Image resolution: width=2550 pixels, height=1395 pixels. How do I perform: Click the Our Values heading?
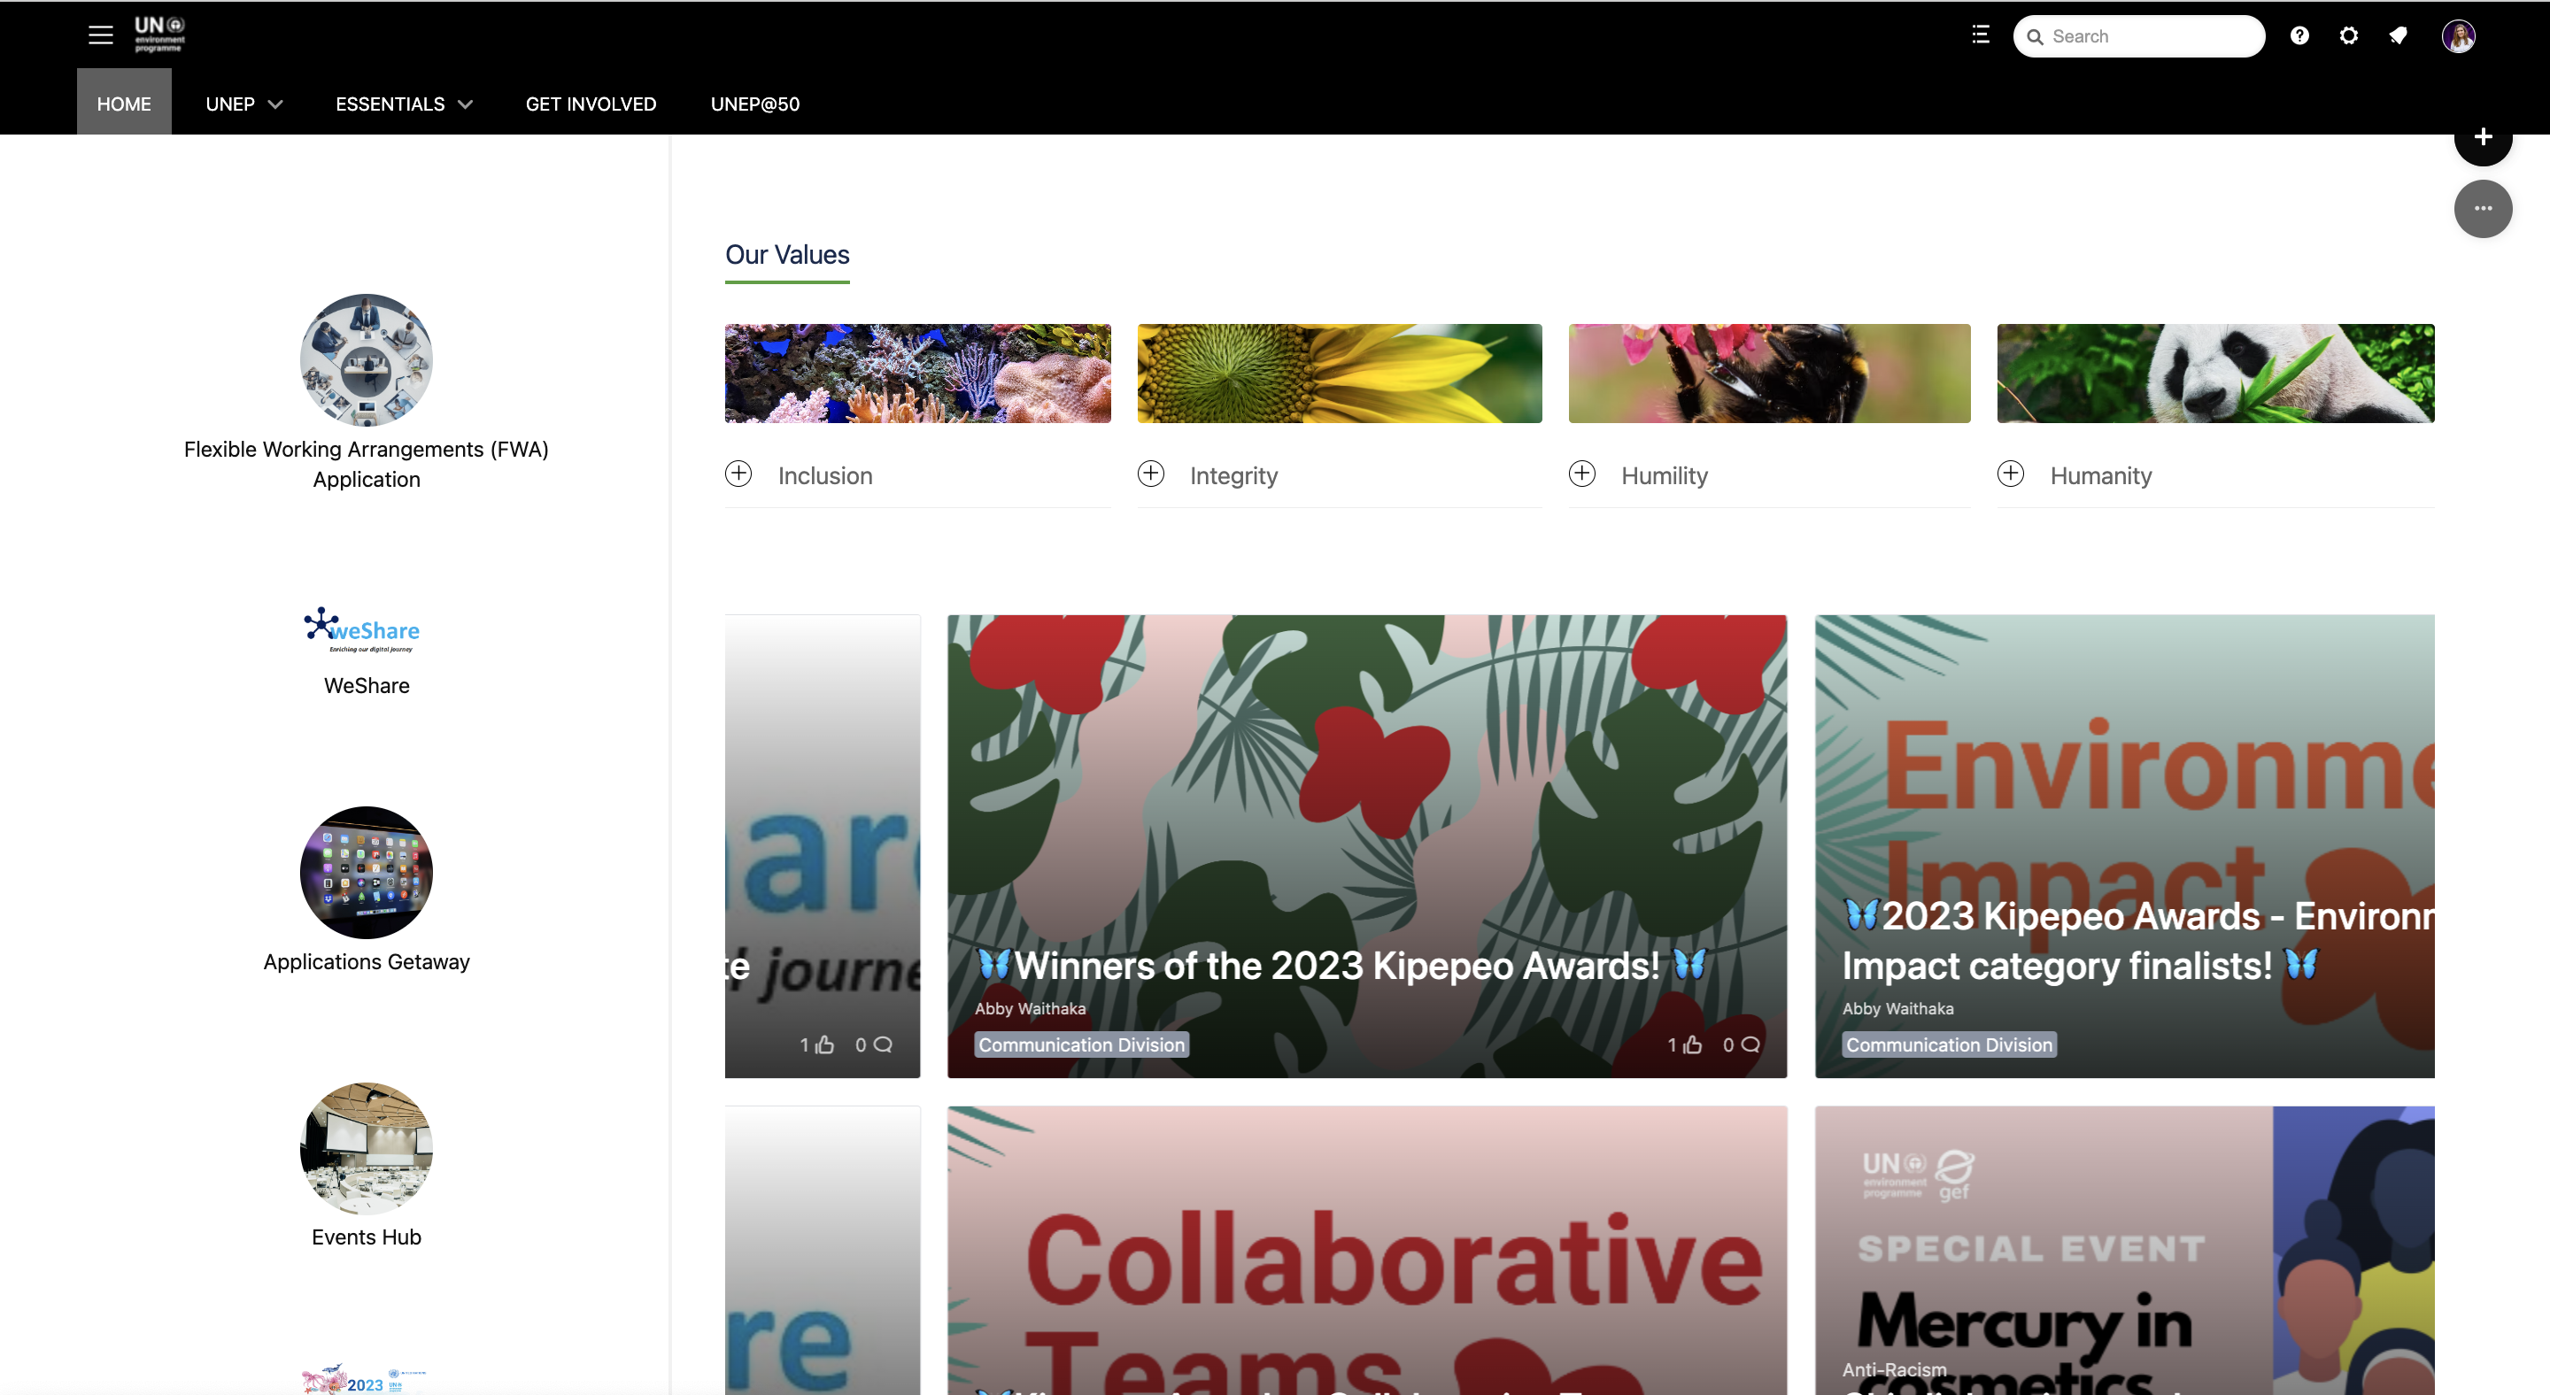(787, 255)
